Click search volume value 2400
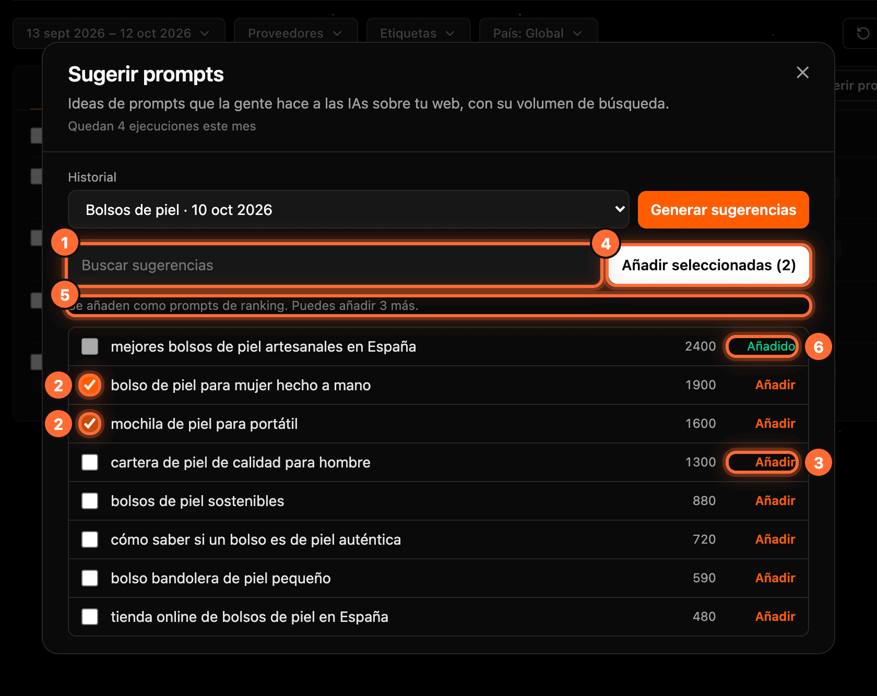This screenshot has width=877, height=696. (x=700, y=346)
